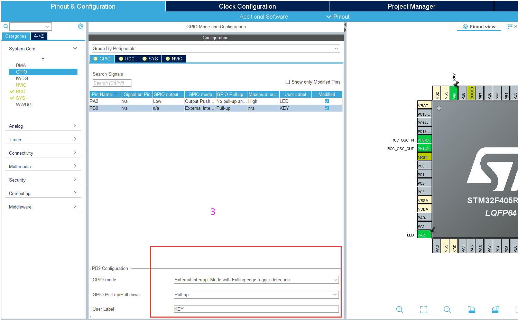
Task: Open the GPIO mode dropdown for PB9
Action: [334, 280]
